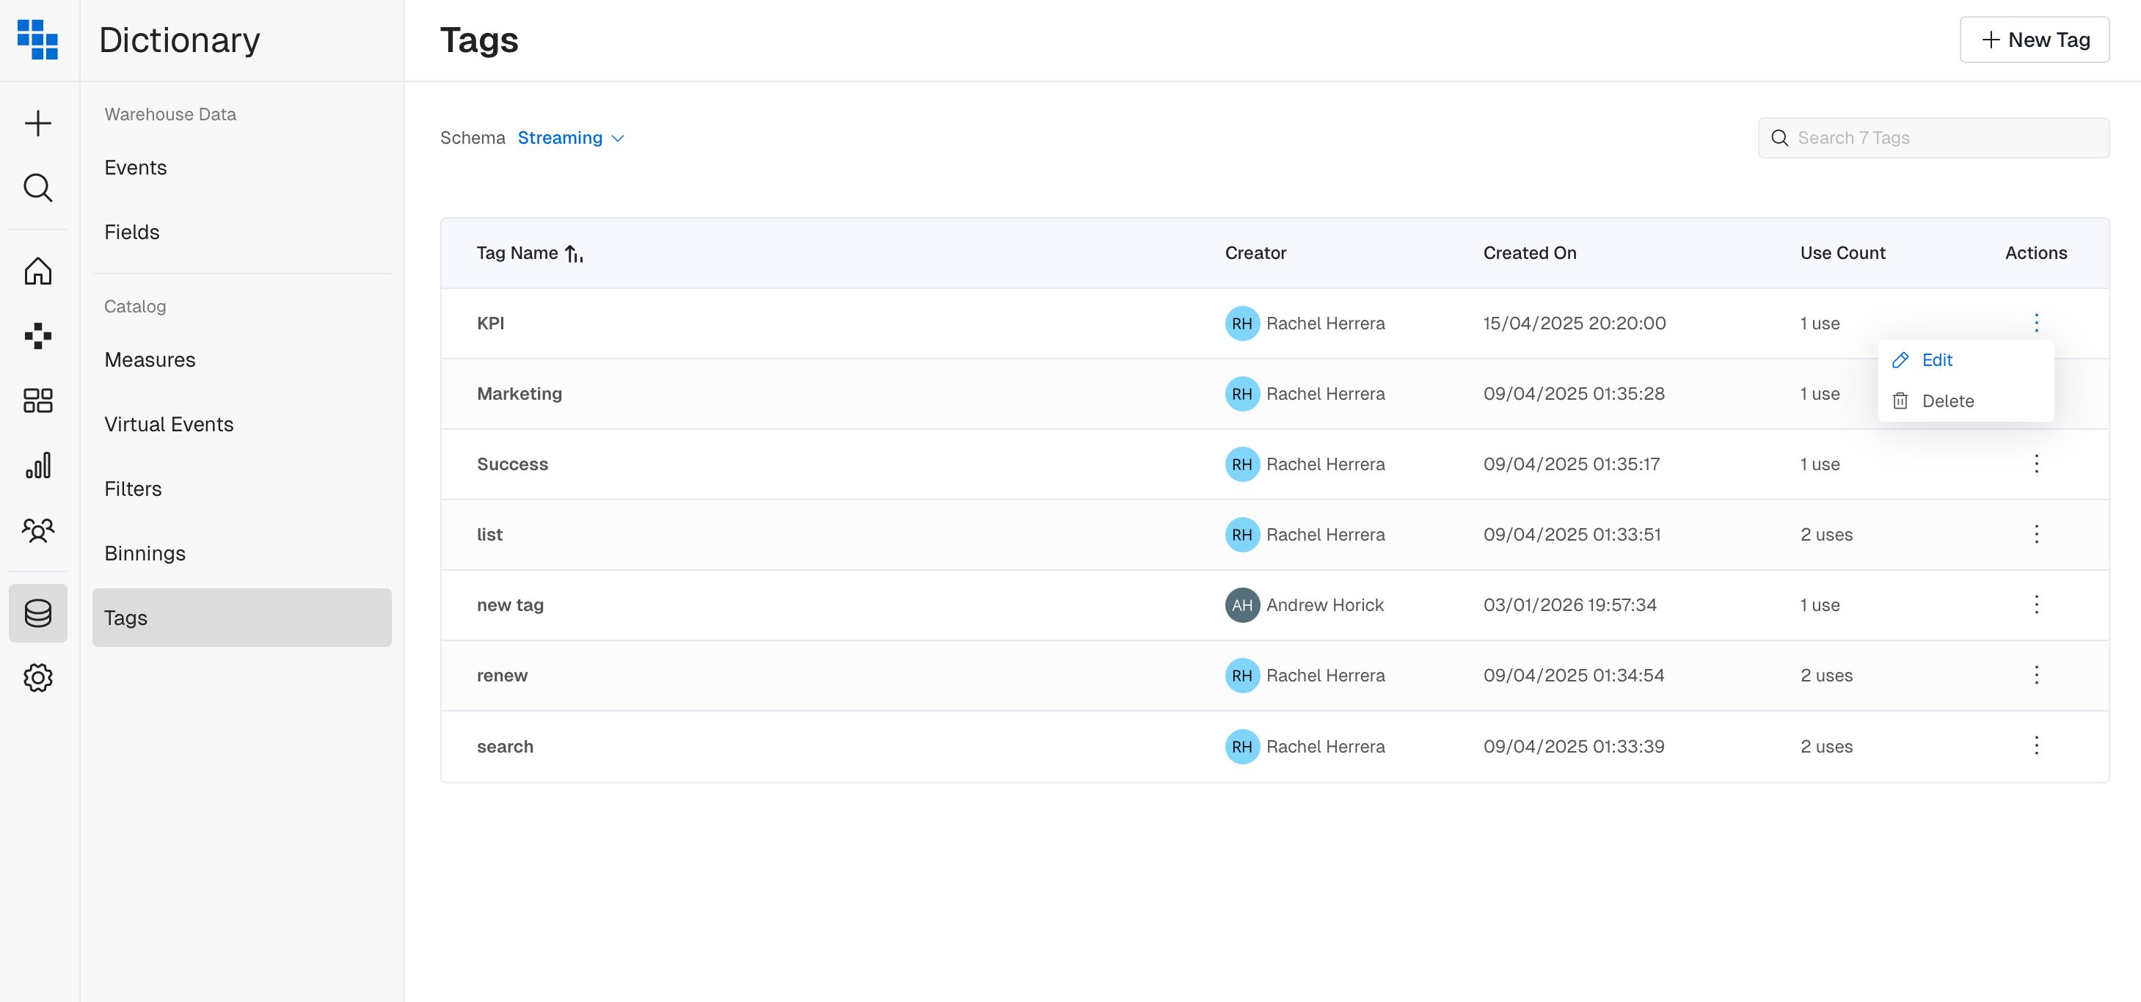This screenshot has width=2141, height=1002.
Task: Open actions menu for Success tag
Action: click(2035, 464)
